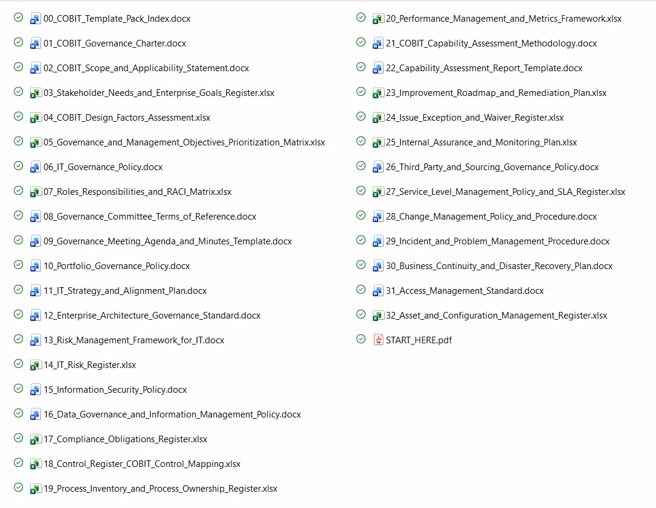
Task: Click Excel icon of 20_Performance_Management_and_Metrics_Framework.xlsx
Action: click(x=378, y=19)
